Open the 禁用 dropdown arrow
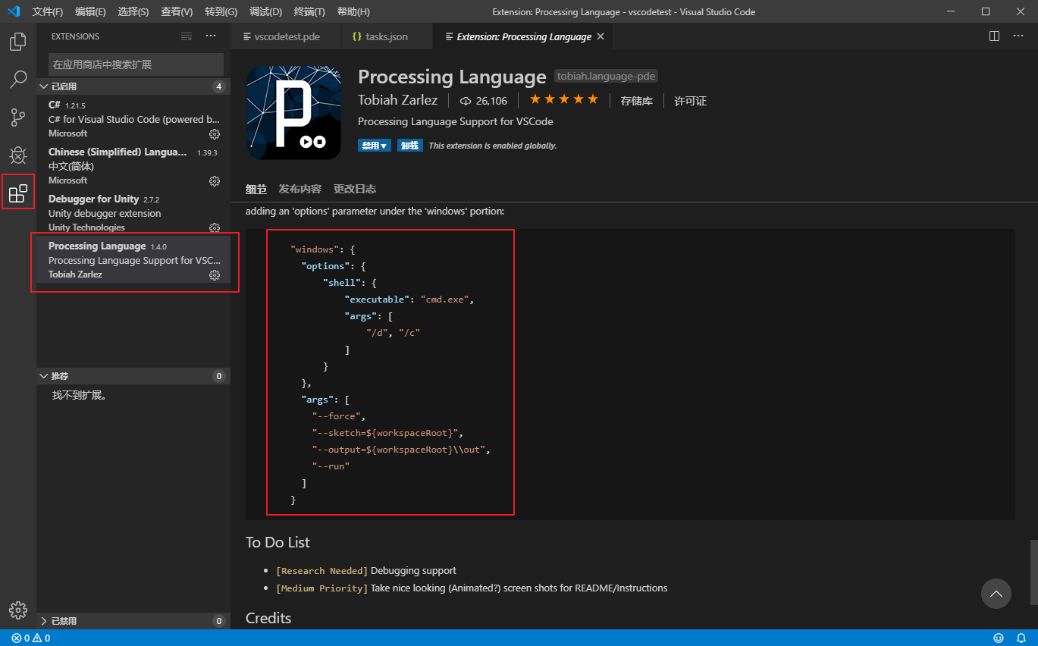Screen dimensions: 1038x646 pos(383,145)
